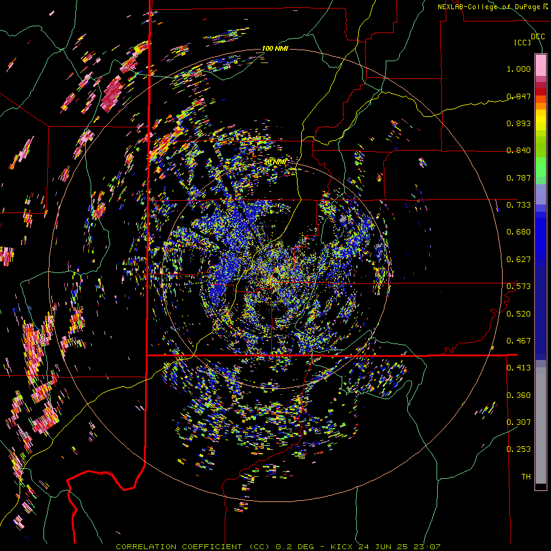This screenshot has height=551, width=551.
Task: Select the 0.840 scale value
Action: (519, 151)
